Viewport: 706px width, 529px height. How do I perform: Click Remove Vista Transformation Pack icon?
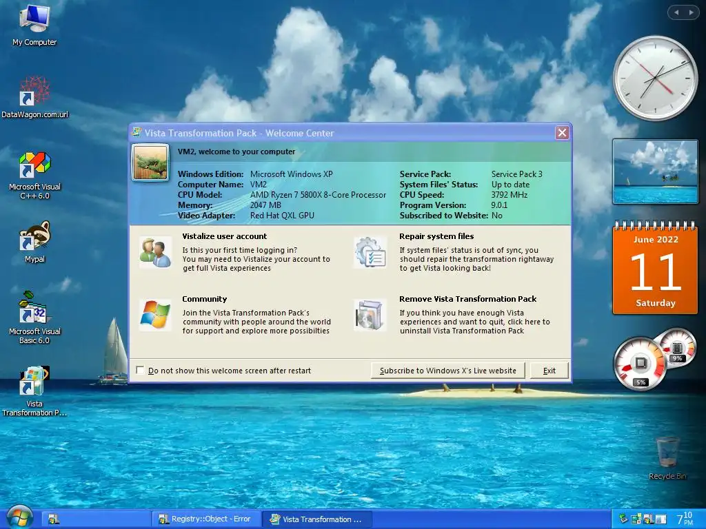370,315
